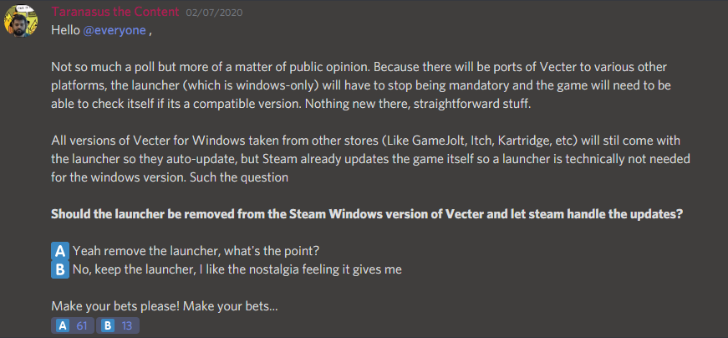Open Taranasus the Content's avatar picture
The height and width of the screenshot is (338, 728).
coord(21,21)
